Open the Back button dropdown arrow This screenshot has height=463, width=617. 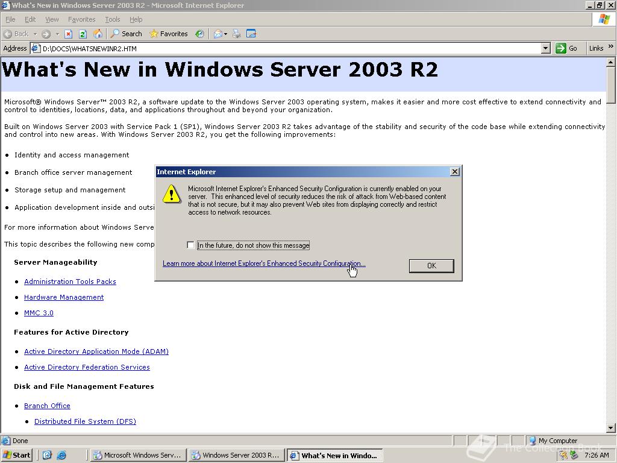[x=35, y=34]
